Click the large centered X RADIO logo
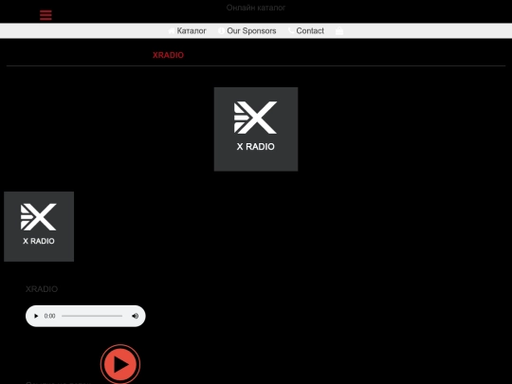The height and width of the screenshot is (384, 512). pyautogui.click(x=256, y=129)
